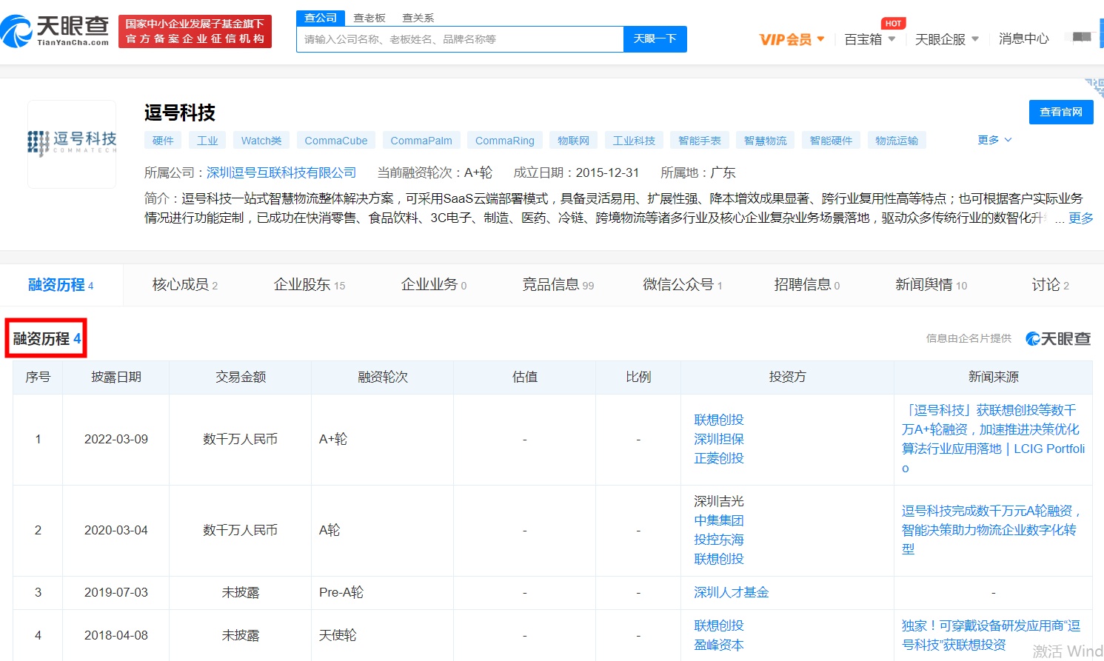
Task: Click the 智慧物流 tag
Action: point(766,141)
